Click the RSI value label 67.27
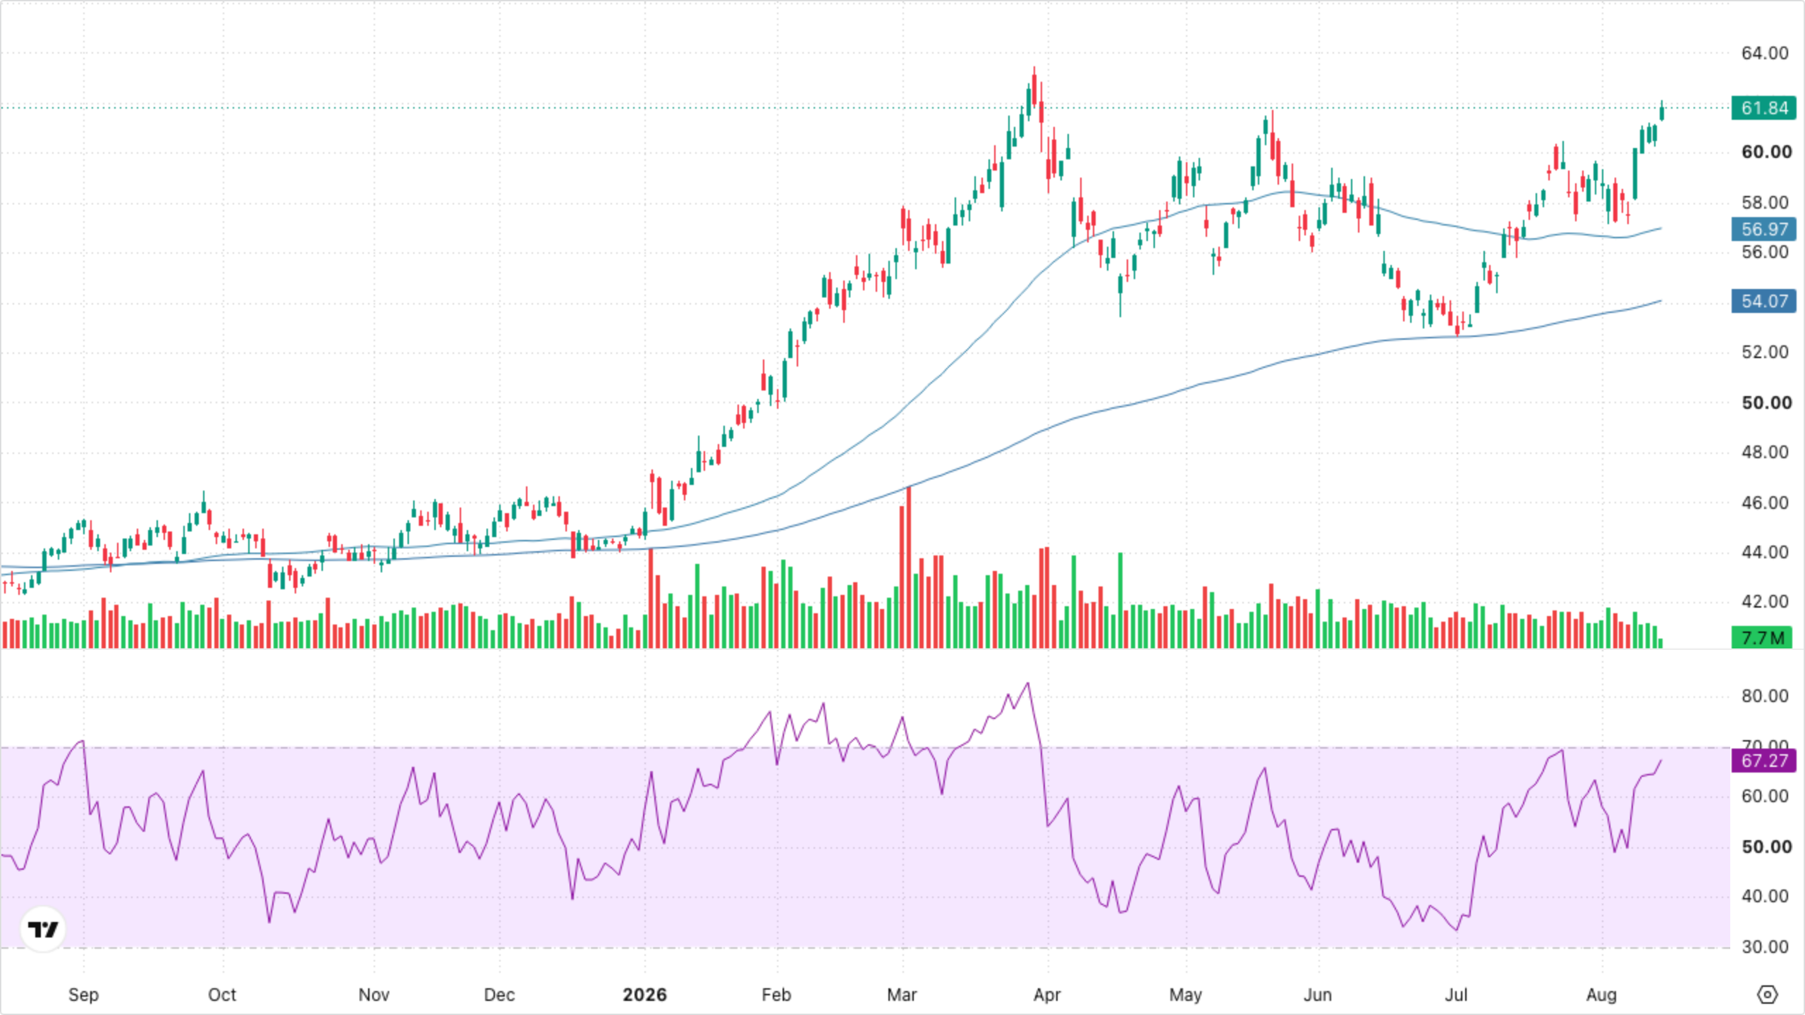The image size is (1805, 1015). click(x=1764, y=761)
